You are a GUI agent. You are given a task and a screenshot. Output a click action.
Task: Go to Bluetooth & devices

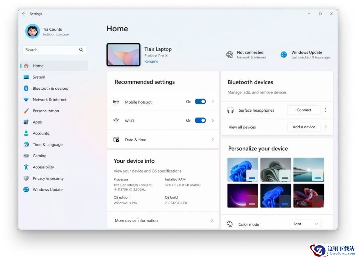54,88
